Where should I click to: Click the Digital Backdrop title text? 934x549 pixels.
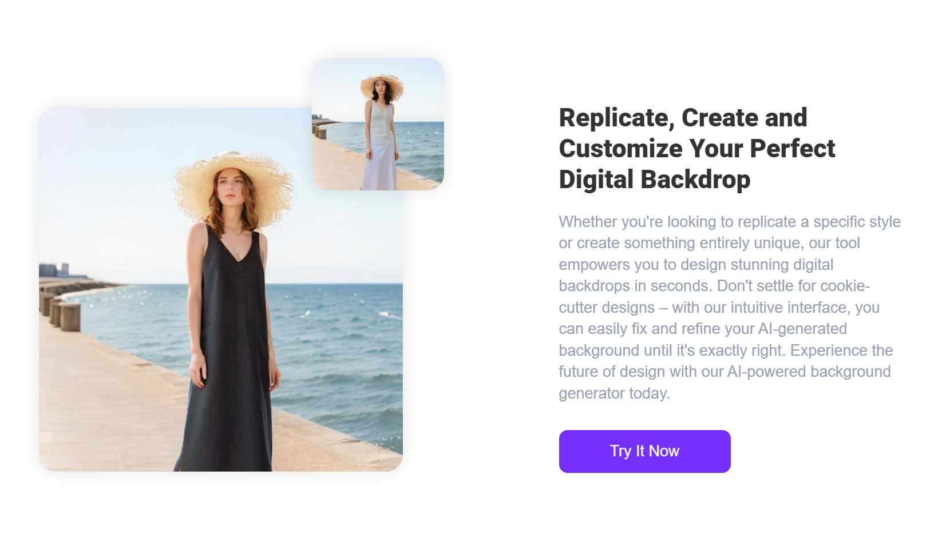coord(654,179)
